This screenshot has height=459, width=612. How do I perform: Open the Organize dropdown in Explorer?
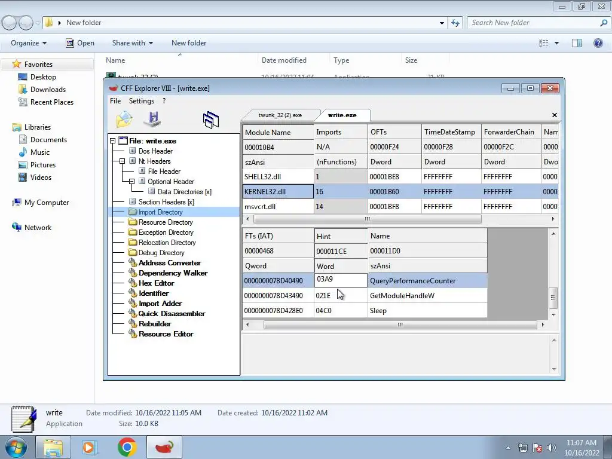(29, 43)
